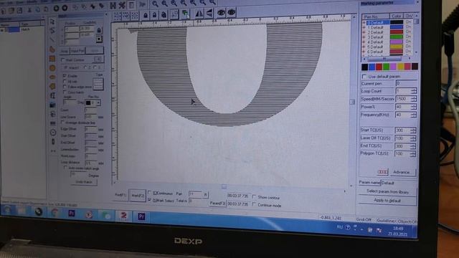The image size is (459, 258).
Task: Toggle the Cross hatch checkbox
Action: coord(65,92)
